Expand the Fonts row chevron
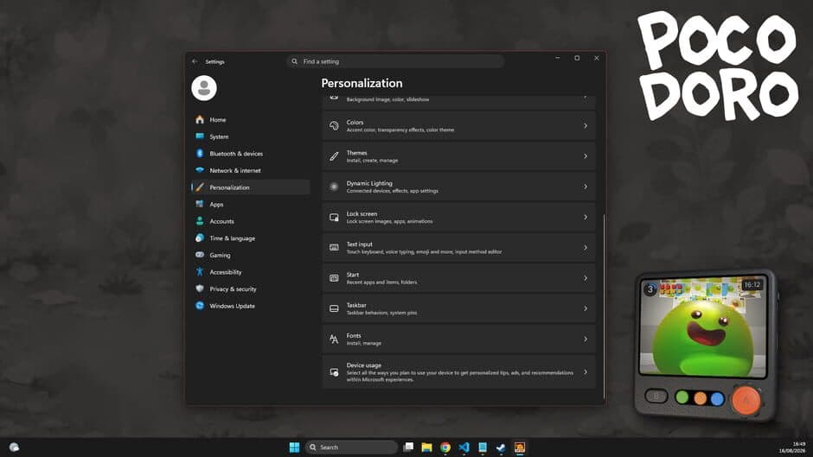This screenshot has width=813, height=457. (x=586, y=339)
